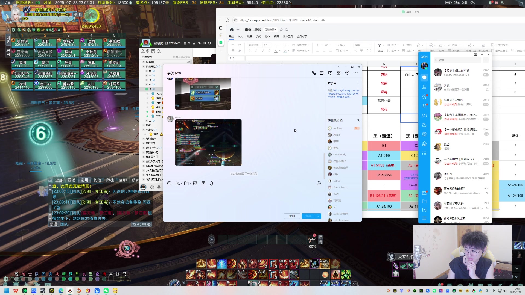The image size is (525, 295).
Task: Toggle underline formatting in sheet toolbar
Action: pos(262,51)
